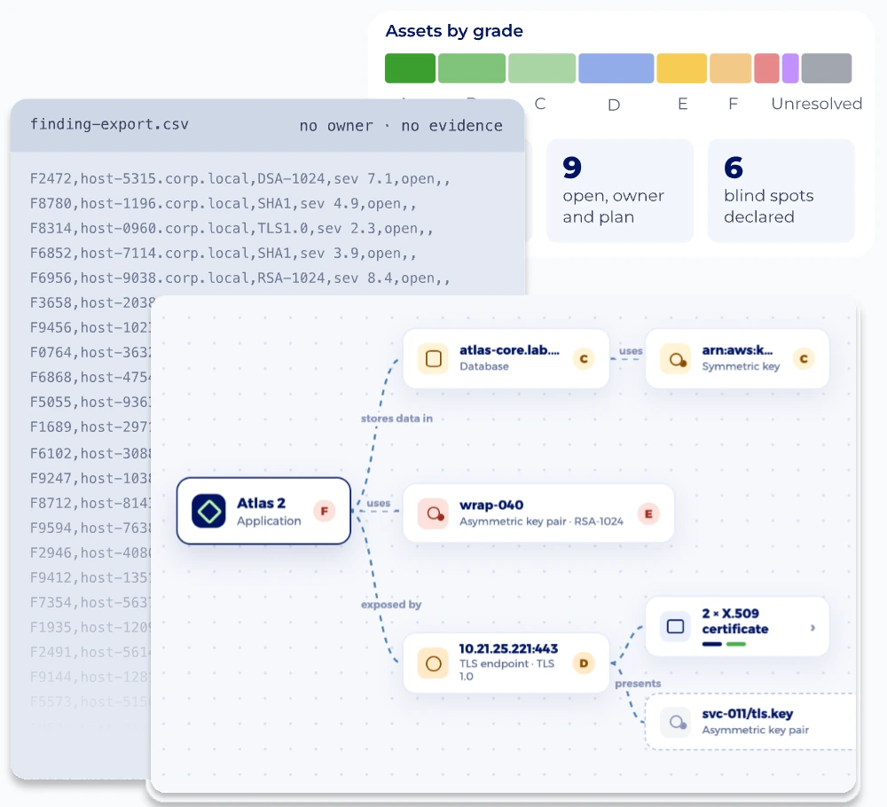The width and height of the screenshot is (887, 807).
Task: Expand the 2 × X.509 certificate chevron
Action: coord(812,627)
